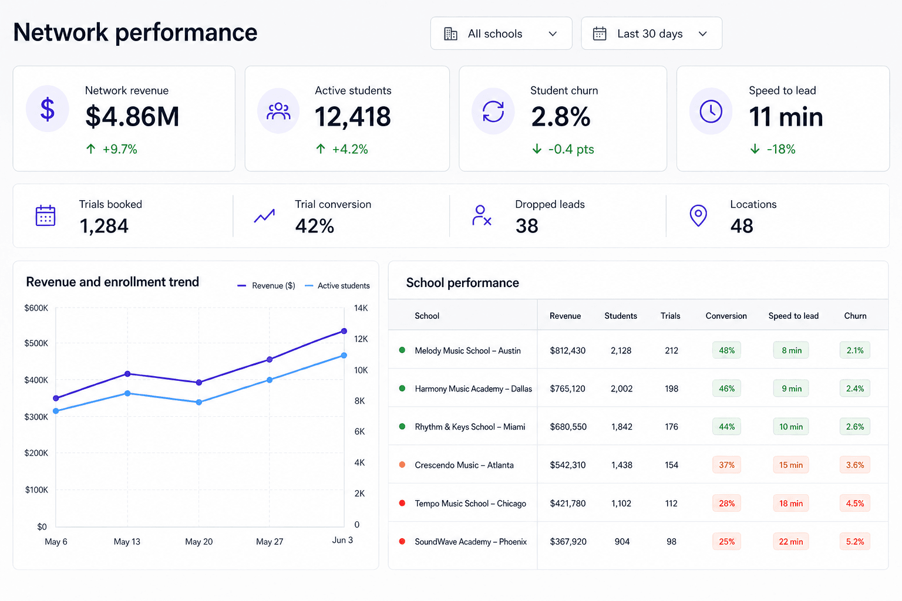Click the Student churn refresh icon

tap(493, 111)
